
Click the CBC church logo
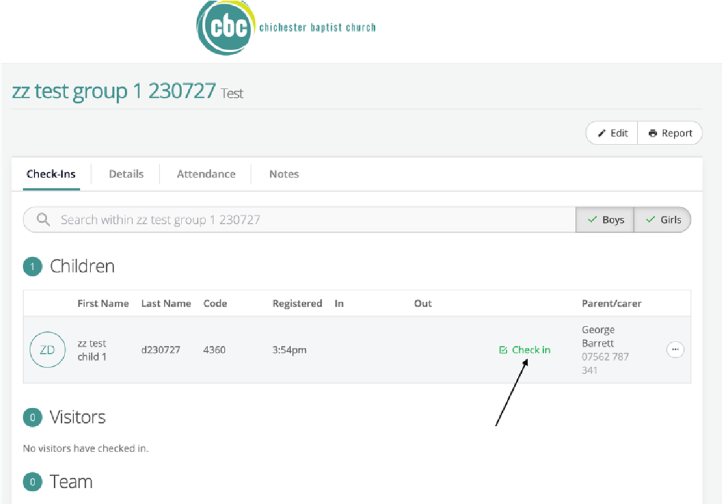click(x=225, y=26)
